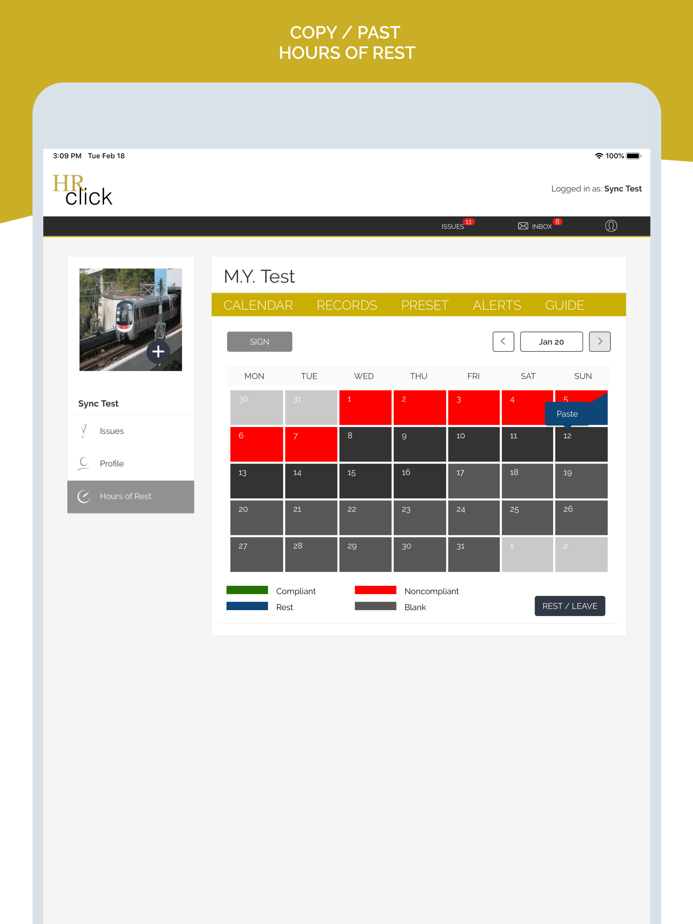Click the SIGN button

[260, 342]
